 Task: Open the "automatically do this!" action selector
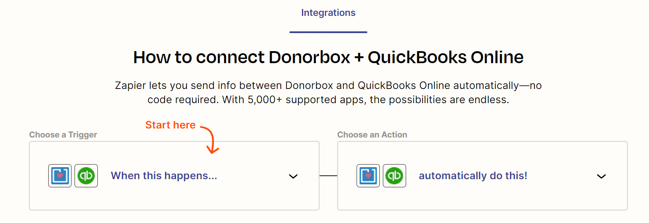(x=473, y=176)
